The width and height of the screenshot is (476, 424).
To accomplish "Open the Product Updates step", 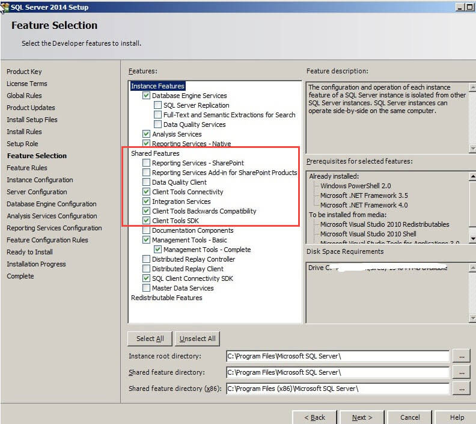I will (31, 108).
